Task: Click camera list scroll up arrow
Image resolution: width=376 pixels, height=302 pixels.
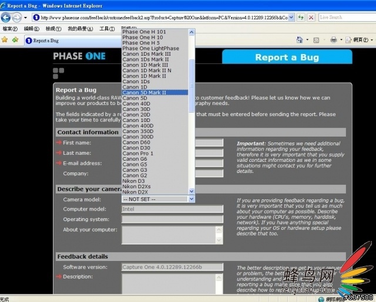Action: click(192, 32)
